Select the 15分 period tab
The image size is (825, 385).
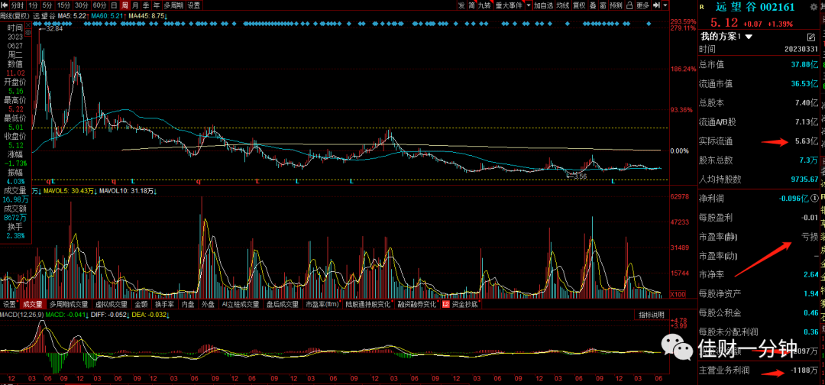tap(63, 5)
